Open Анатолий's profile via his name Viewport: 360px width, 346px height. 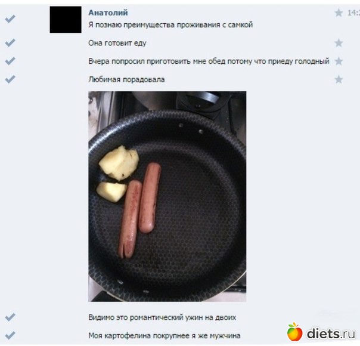[108, 13]
